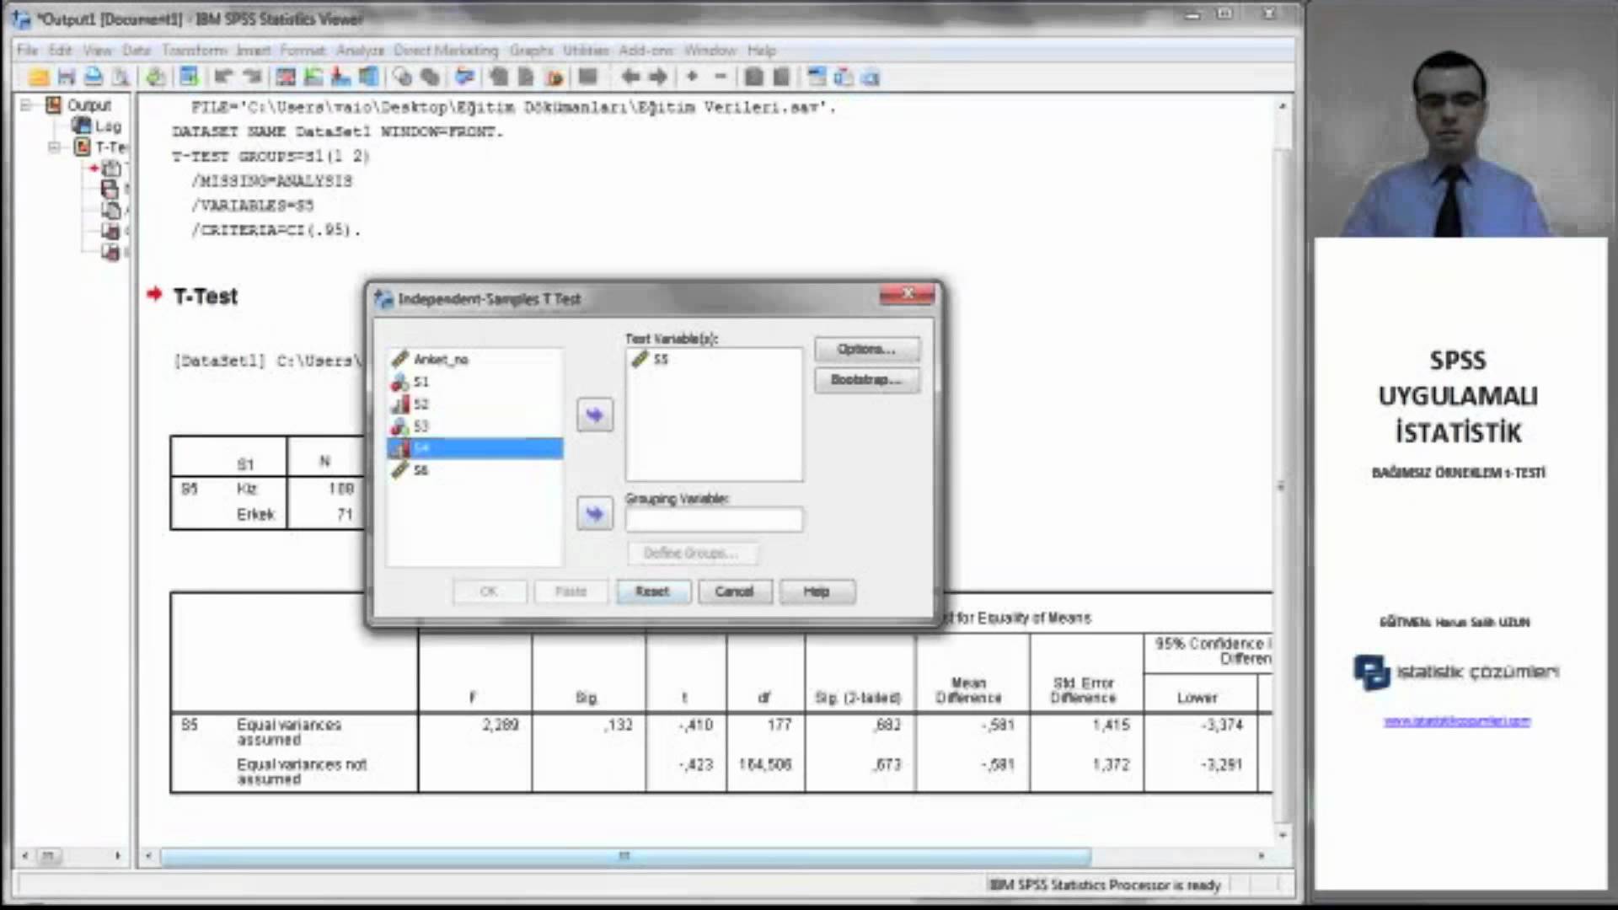The image size is (1618, 910).
Task: Select variable S1 in the list
Action: 474,382
